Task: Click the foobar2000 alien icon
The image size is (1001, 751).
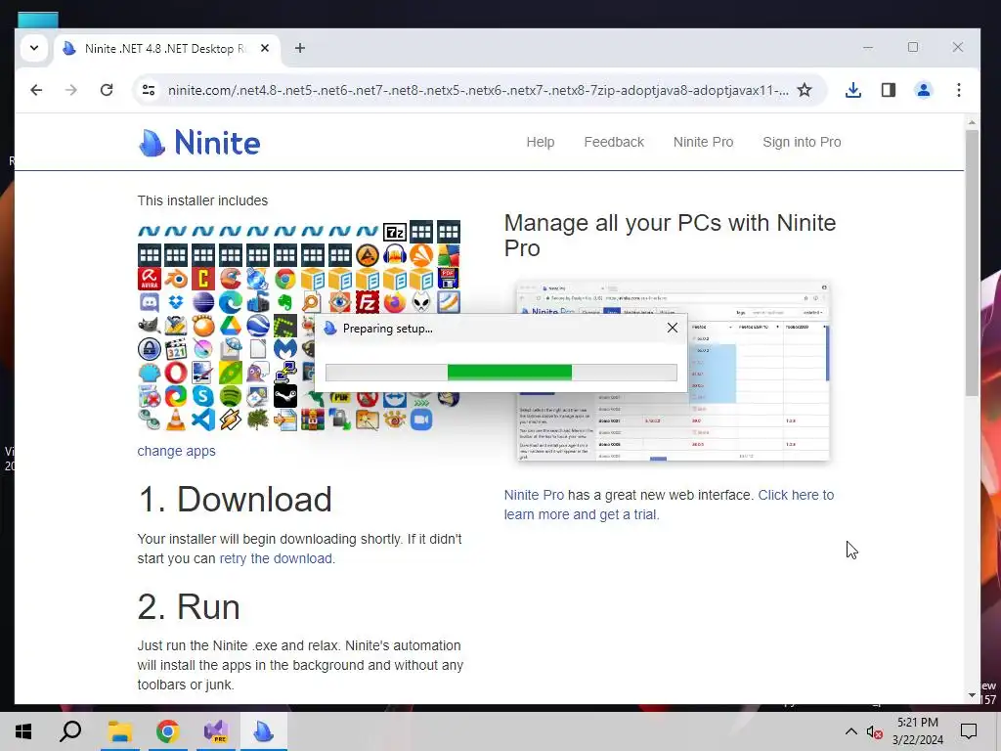Action: [421, 302]
